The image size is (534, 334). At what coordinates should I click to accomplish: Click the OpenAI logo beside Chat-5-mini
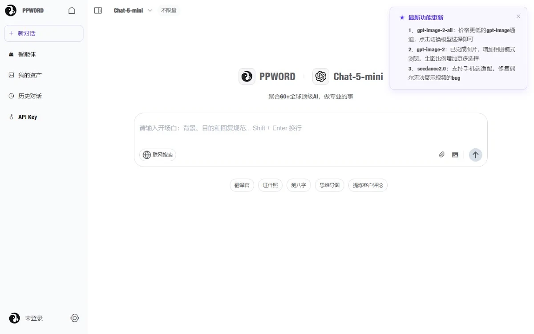point(320,77)
